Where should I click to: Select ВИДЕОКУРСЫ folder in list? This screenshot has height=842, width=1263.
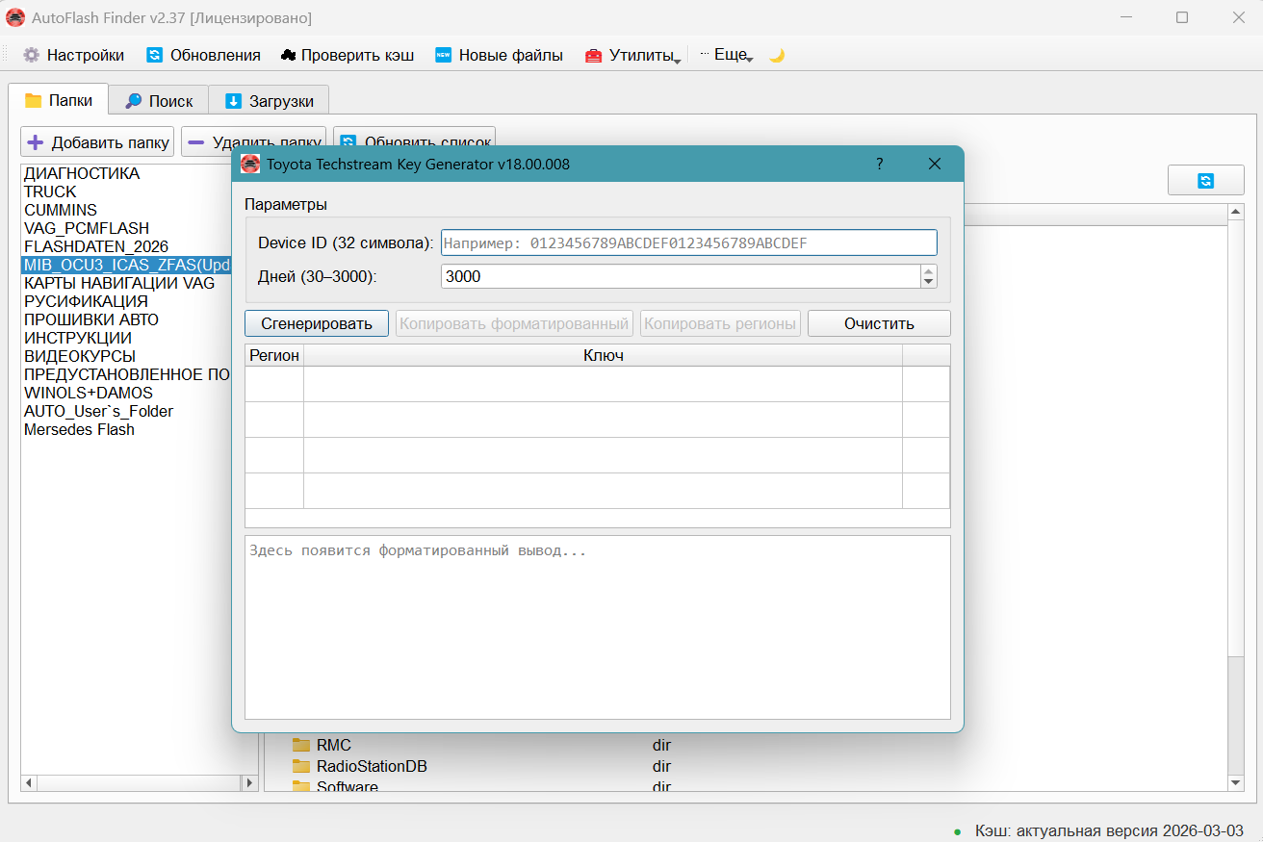coord(80,356)
